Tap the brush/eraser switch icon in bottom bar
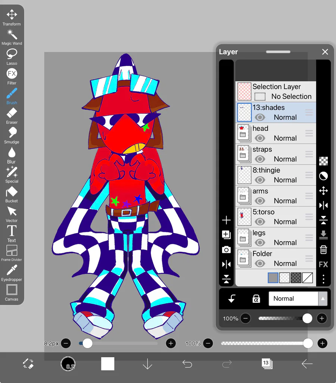Image resolution: width=336 pixels, height=383 pixels. tap(28, 364)
